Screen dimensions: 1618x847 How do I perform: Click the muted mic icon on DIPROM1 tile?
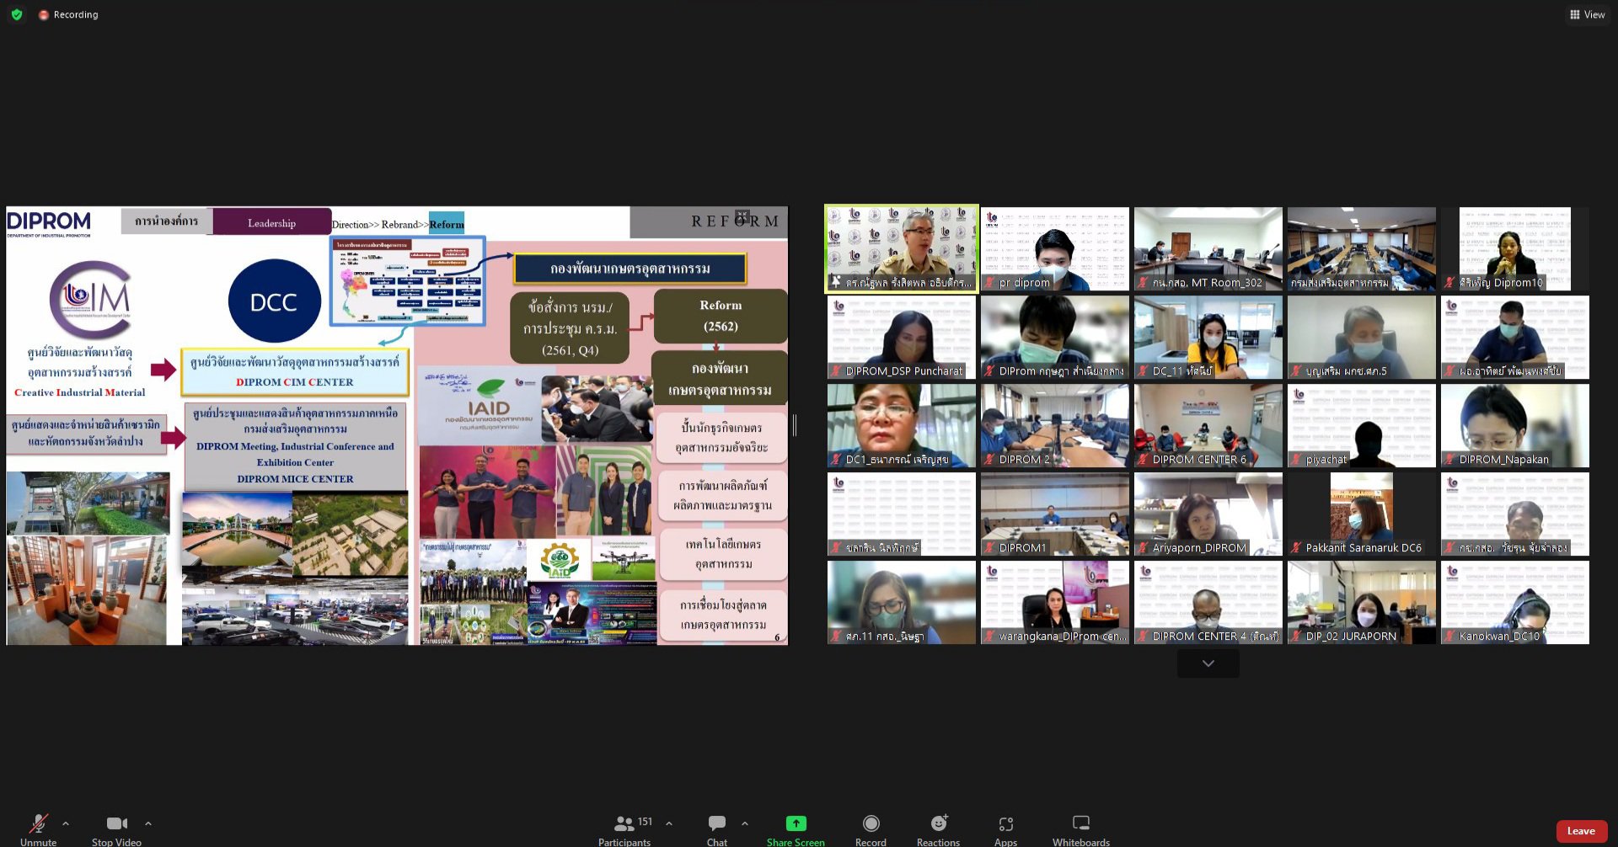(990, 548)
